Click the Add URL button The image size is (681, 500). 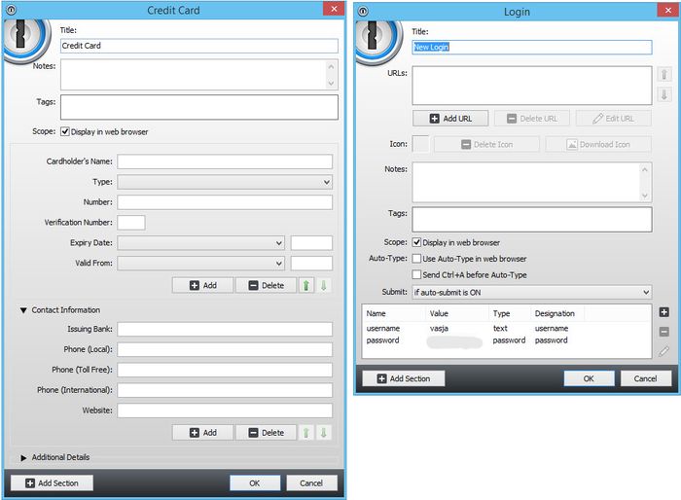(450, 118)
